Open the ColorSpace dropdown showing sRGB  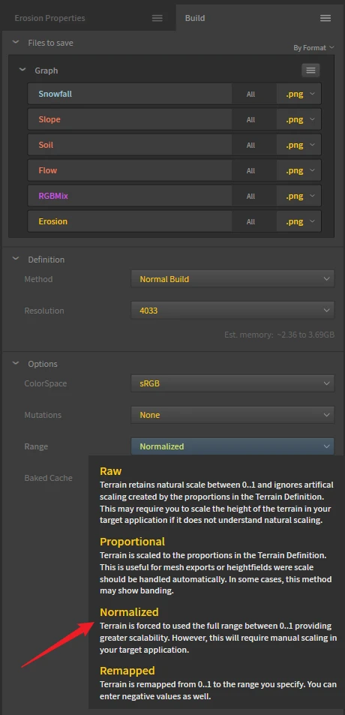click(232, 383)
